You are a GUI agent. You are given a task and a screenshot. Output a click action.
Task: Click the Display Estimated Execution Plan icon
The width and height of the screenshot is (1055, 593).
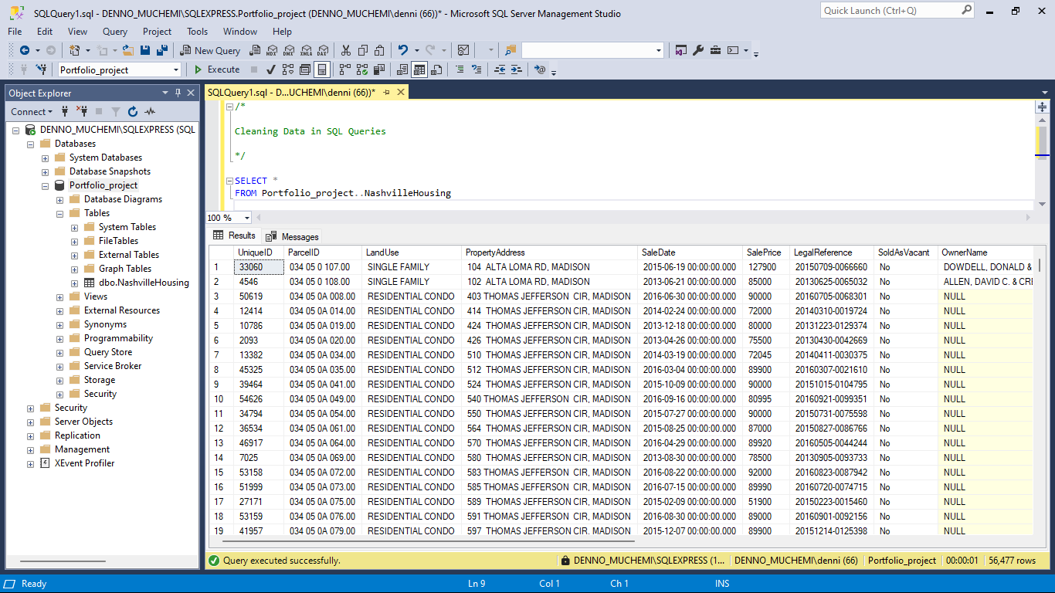click(x=288, y=69)
